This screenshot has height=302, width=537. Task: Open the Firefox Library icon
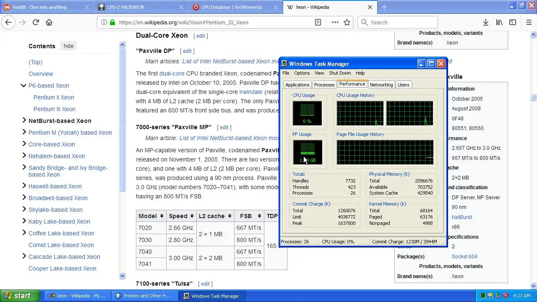click(x=499, y=22)
